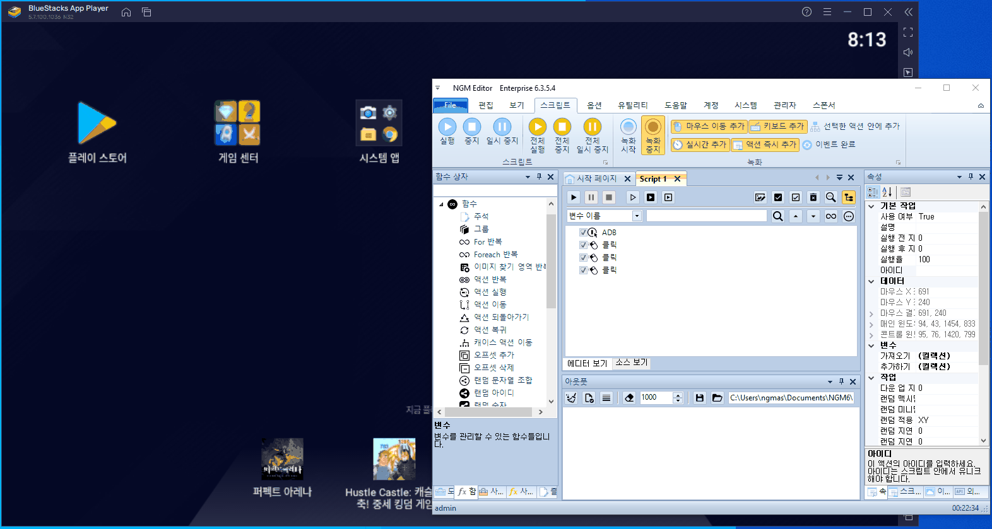Click the script editor pause icon
This screenshot has width=992, height=529.
[x=591, y=197]
